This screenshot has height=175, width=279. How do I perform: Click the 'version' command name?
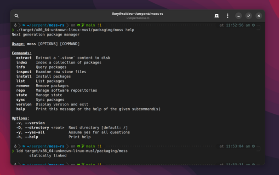coord(24,104)
